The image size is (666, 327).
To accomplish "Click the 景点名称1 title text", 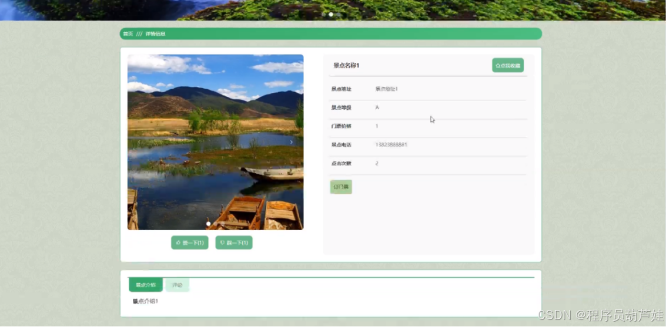I will [346, 65].
